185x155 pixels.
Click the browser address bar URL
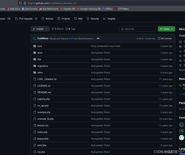pos(52,3)
